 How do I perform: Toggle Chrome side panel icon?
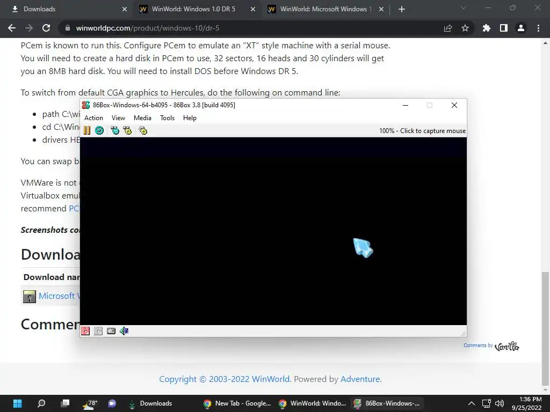coord(504,28)
